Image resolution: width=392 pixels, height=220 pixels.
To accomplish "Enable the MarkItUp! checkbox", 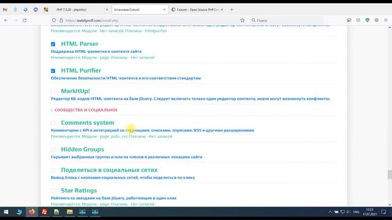I will (53, 91).
